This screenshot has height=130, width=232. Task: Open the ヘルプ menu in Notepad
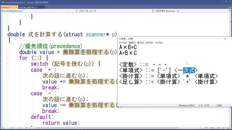159,43
